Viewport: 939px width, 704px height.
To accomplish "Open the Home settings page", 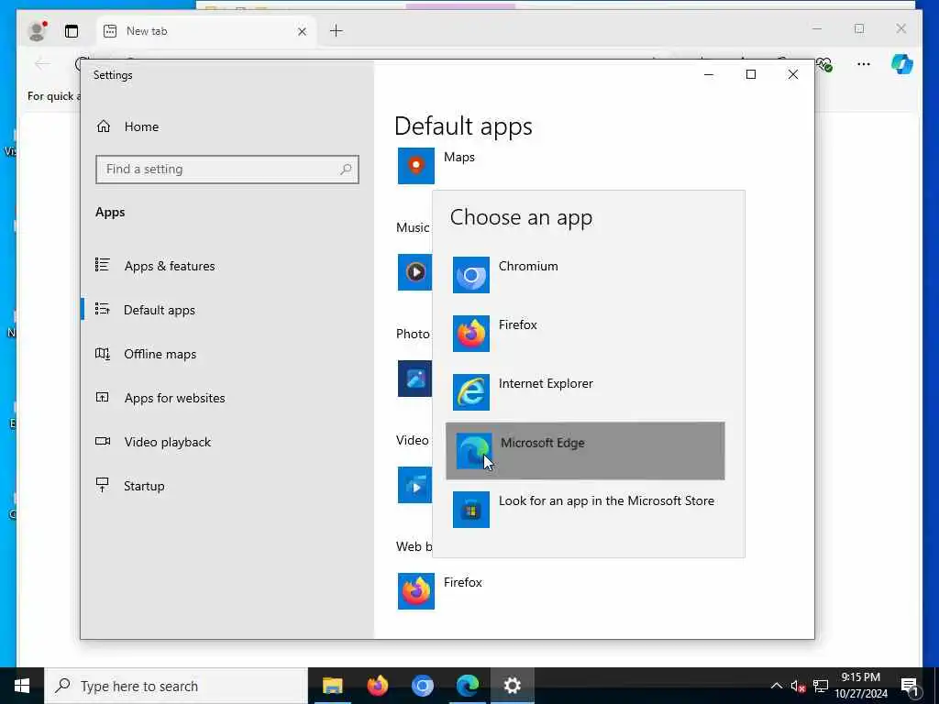I will [227, 126].
